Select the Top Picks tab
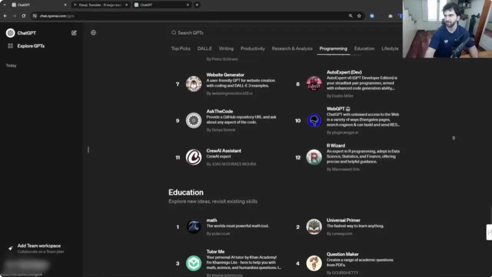492x277 pixels. pyautogui.click(x=181, y=48)
